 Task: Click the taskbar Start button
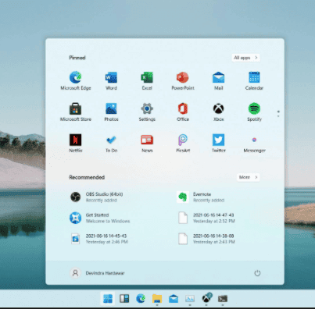[x=108, y=299]
